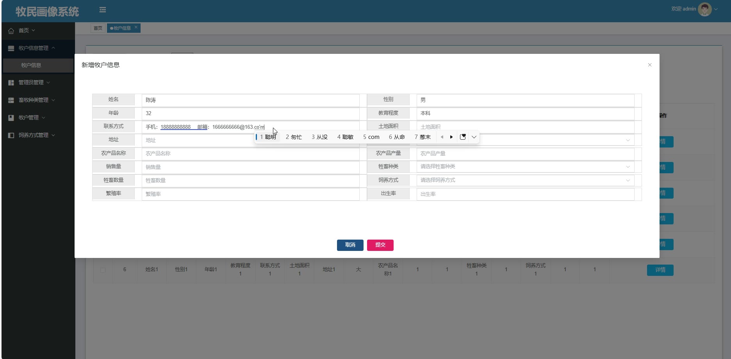Choose IME candidate 3 从没
Viewport: 731px width, 359px height.
coord(319,137)
